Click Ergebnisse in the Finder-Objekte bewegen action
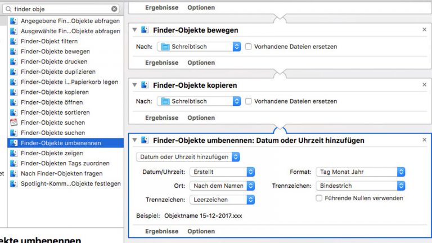Viewport: 432px width, 243px height. (x=162, y=62)
